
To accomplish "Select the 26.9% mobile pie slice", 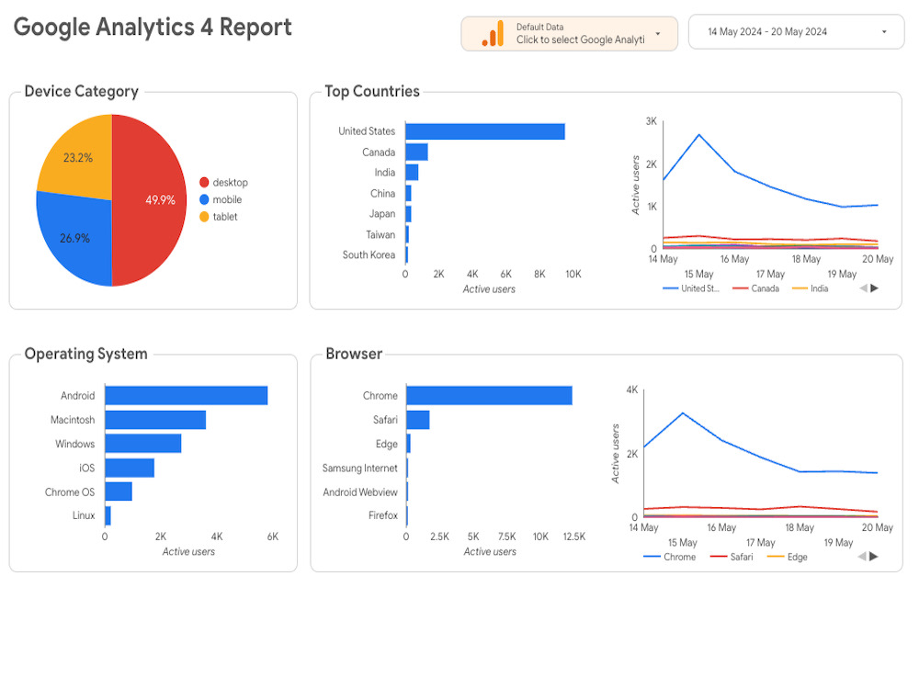I will 75,238.
